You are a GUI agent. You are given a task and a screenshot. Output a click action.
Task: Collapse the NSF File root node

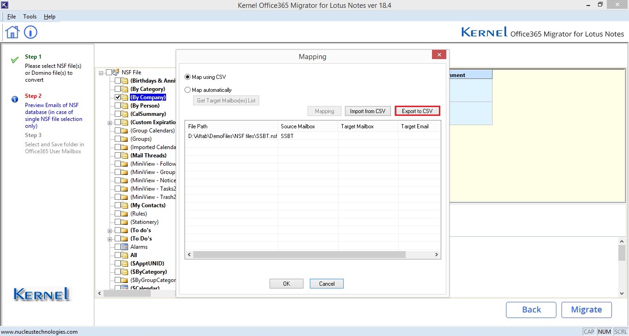click(x=101, y=72)
